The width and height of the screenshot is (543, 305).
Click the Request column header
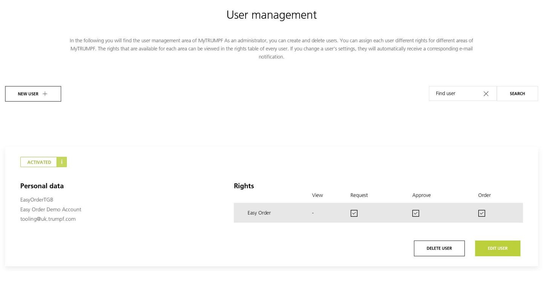point(359,195)
